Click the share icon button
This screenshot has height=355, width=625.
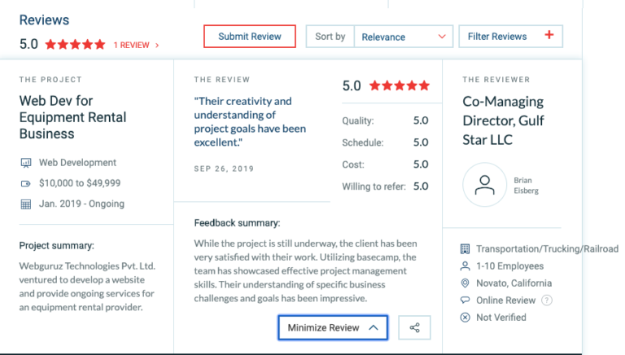click(x=415, y=327)
